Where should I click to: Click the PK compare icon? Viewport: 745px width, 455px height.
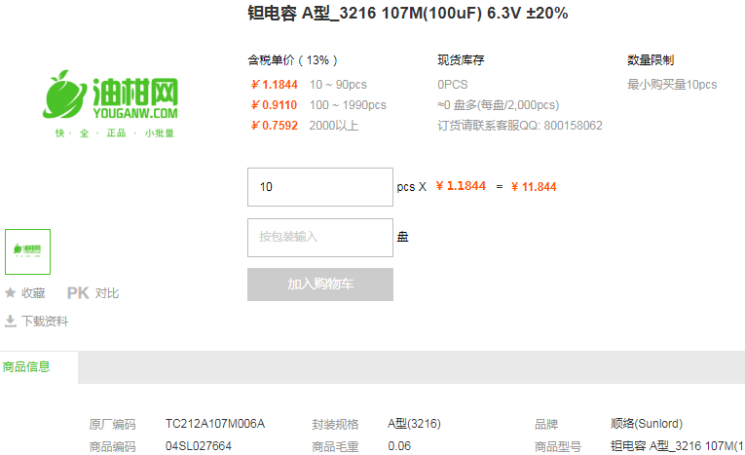tap(77, 293)
